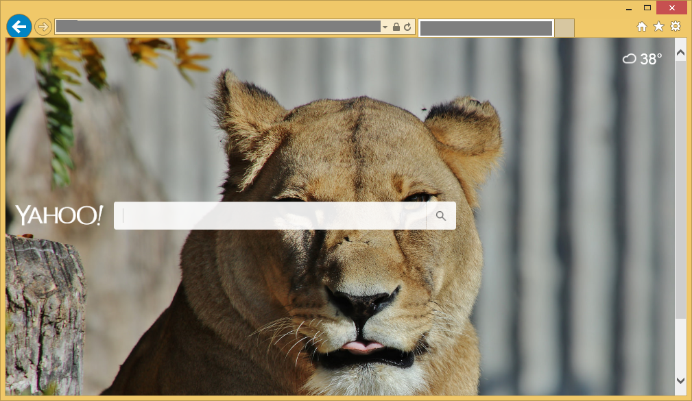Open the Tools gear icon

(x=676, y=27)
